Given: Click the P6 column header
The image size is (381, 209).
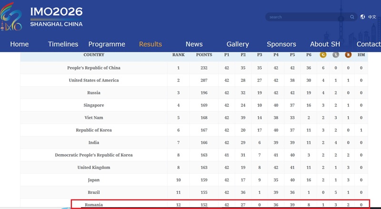Looking at the screenshot, I should [309, 55].
